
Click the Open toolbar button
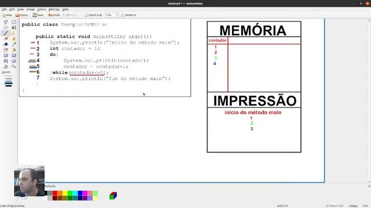(22, 15)
